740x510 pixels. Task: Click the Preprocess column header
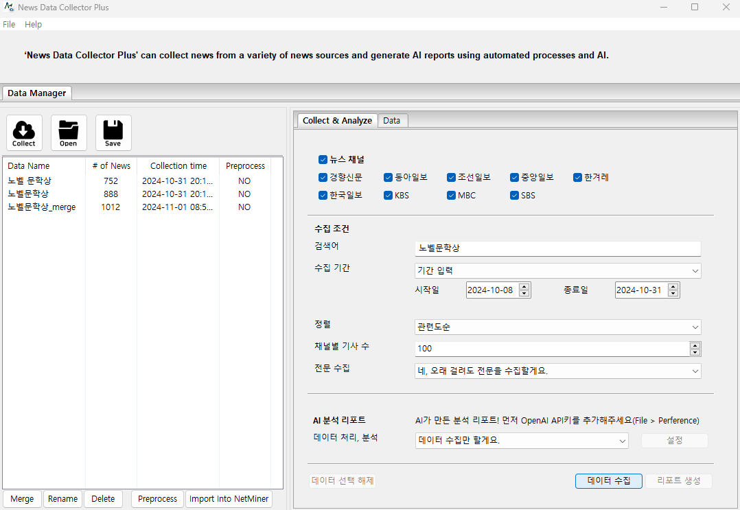coord(246,166)
